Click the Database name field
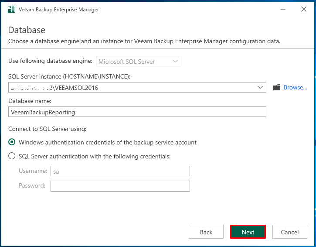Screen dimensions: 316x247 pyautogui.click(x=137, y=112)
